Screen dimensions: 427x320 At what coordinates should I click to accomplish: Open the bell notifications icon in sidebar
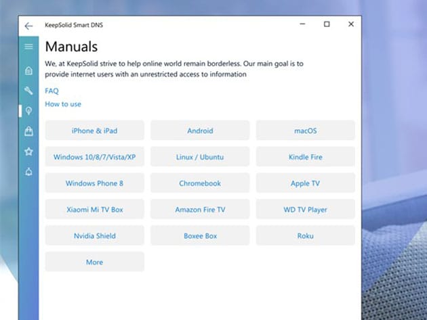click(x=28, y=172)
